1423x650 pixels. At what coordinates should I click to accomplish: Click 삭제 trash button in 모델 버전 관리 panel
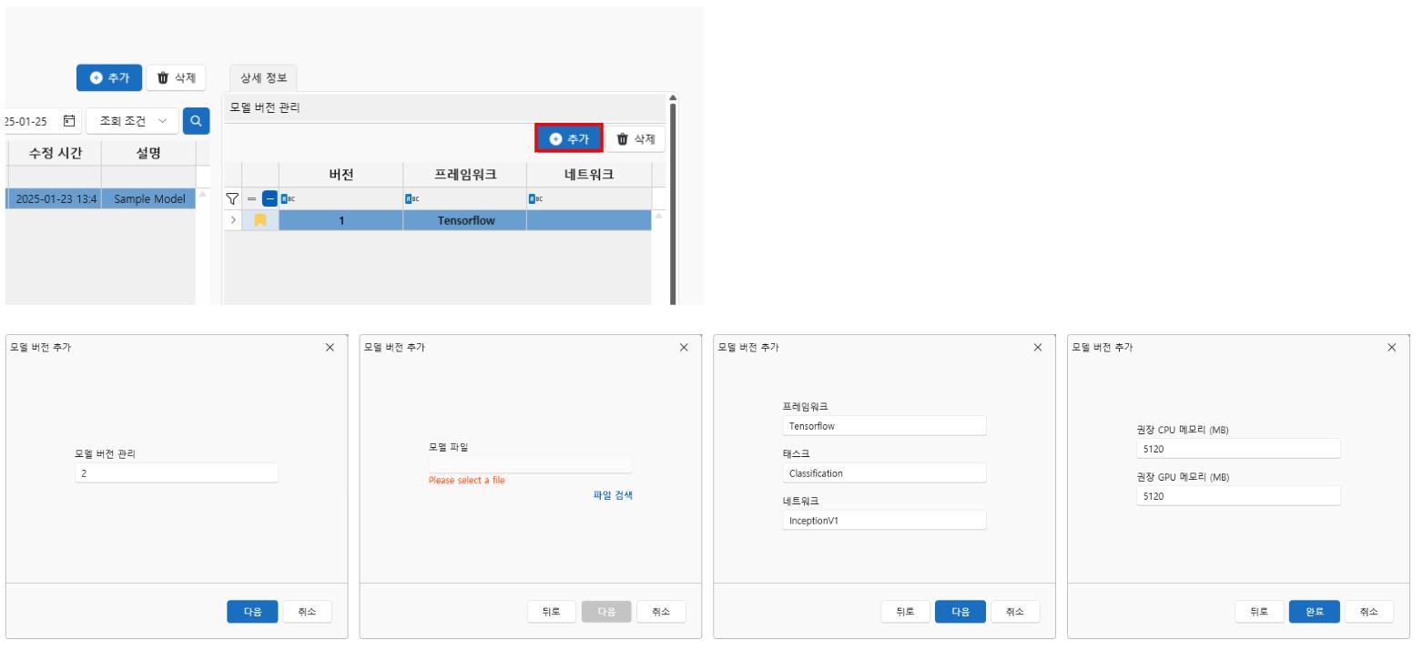click(635, 138)
